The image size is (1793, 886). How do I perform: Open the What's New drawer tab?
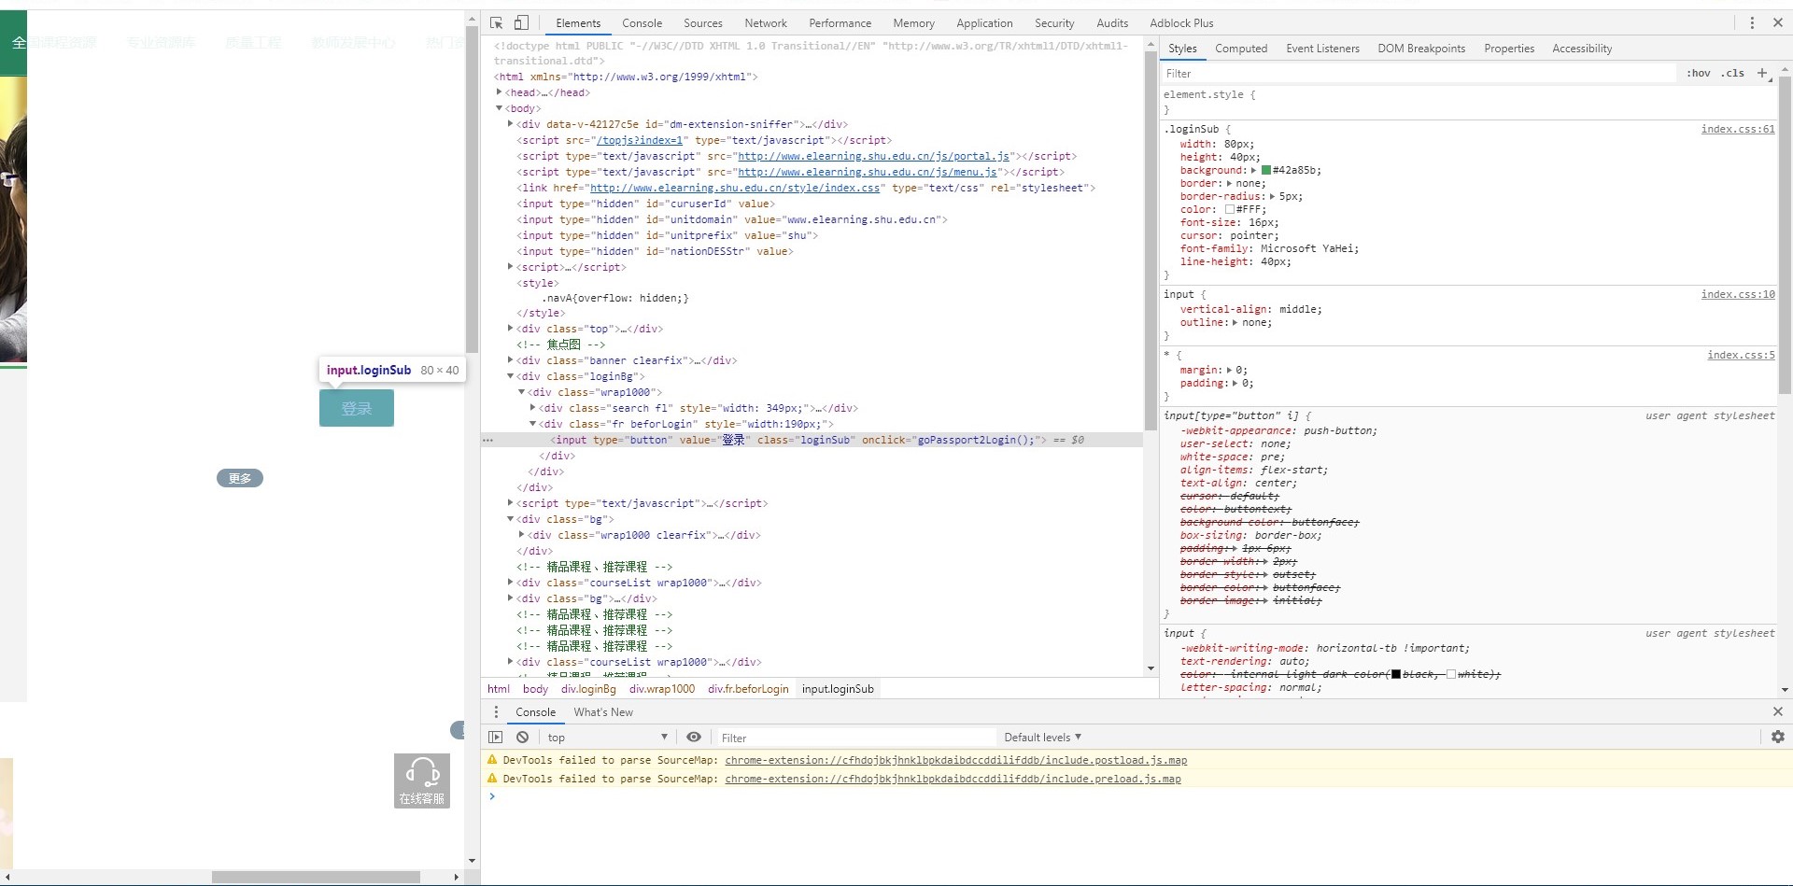coord(603,711)
